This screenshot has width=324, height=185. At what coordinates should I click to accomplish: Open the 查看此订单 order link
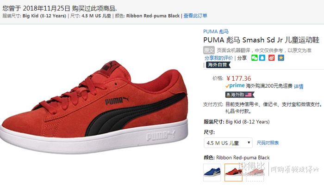195,16
